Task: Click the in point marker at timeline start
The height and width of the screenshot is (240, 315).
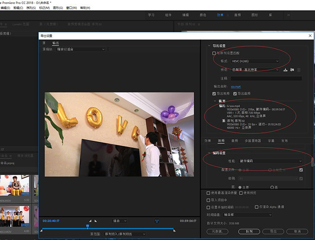Action: click(x=41, y=230)
